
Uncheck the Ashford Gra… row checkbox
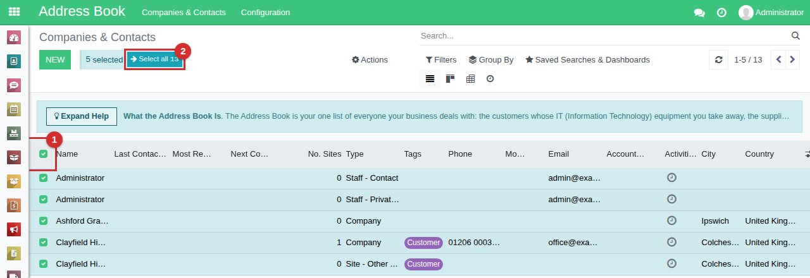tap(43, 221)
